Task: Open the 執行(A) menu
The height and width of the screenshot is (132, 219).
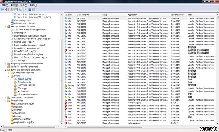Action: click(14, 5)
